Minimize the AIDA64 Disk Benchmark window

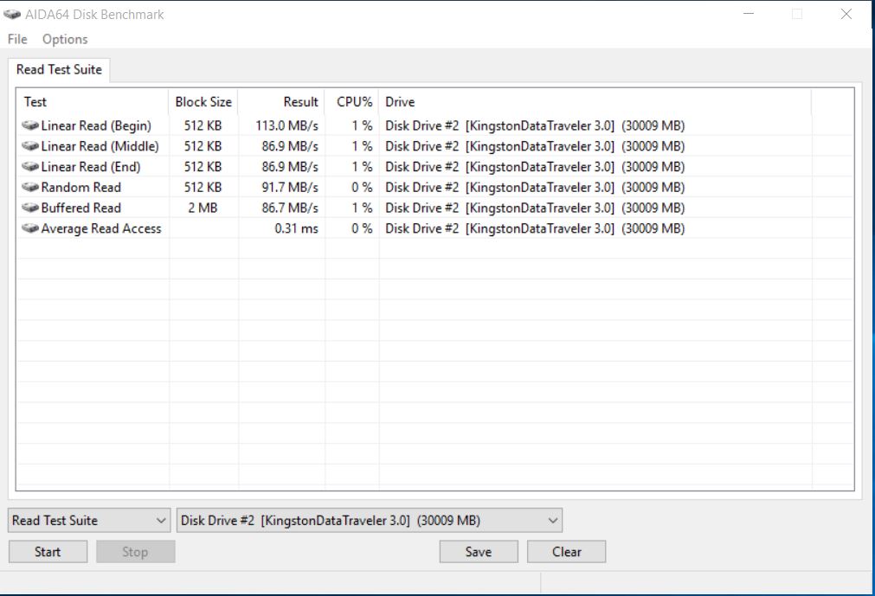(x=749, y=14)
